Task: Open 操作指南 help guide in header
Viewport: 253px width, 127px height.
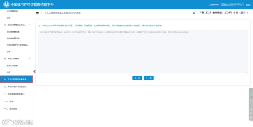Action: coord(214,5)
